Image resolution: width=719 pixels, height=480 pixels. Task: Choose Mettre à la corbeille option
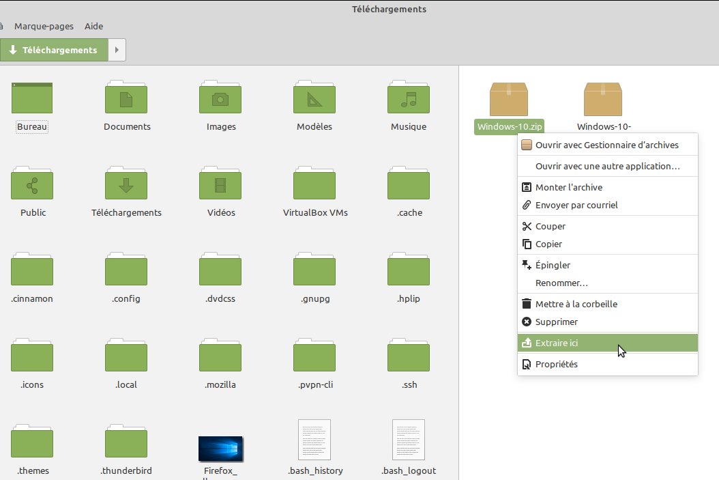coord(576,304)
